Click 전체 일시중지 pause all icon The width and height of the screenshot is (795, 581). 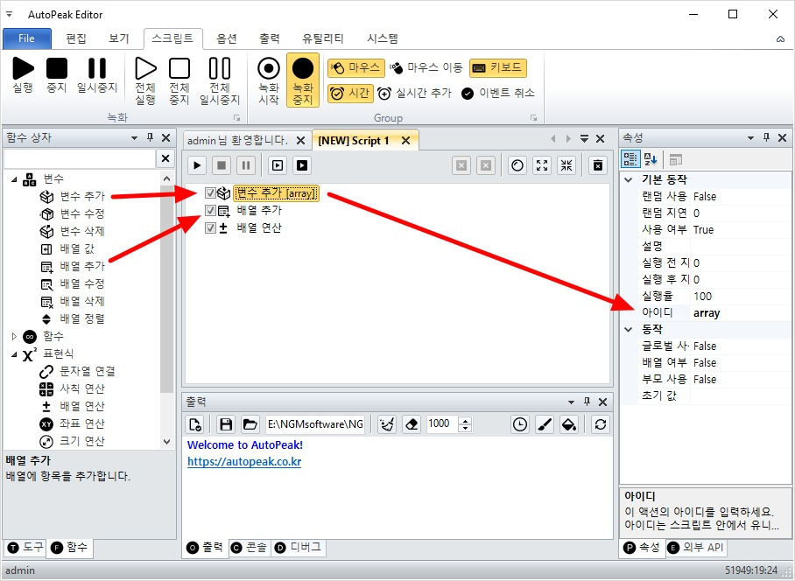click(220, 80)
